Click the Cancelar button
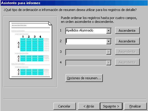Viewport: 148px width, 111px height. tap(65, 106)
